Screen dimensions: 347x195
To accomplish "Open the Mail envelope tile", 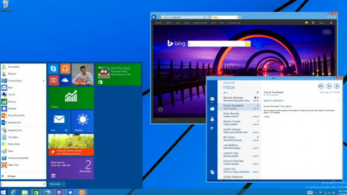I will tap(59, 121).
